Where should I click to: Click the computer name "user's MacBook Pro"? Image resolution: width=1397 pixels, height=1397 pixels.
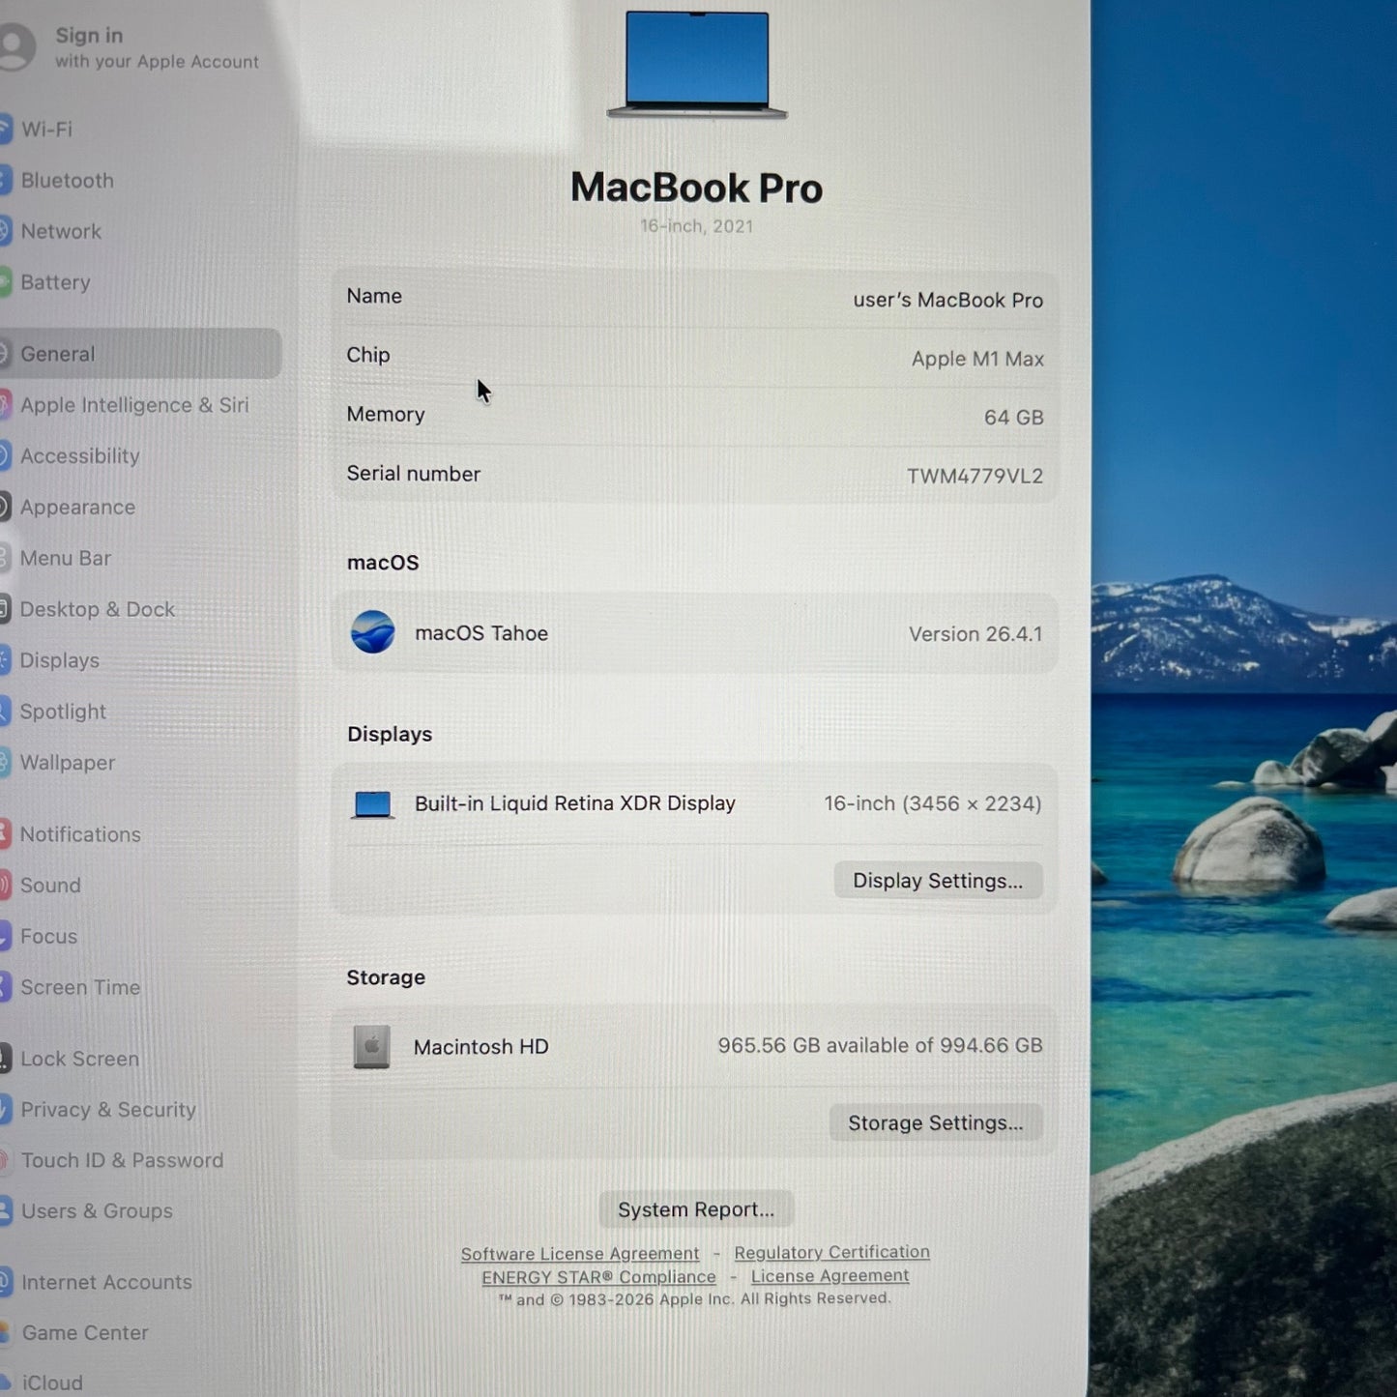[948, 301]
